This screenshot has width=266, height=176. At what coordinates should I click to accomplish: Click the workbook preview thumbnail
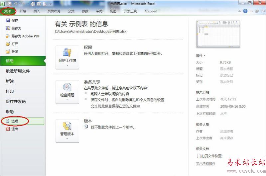pos(218,34)
